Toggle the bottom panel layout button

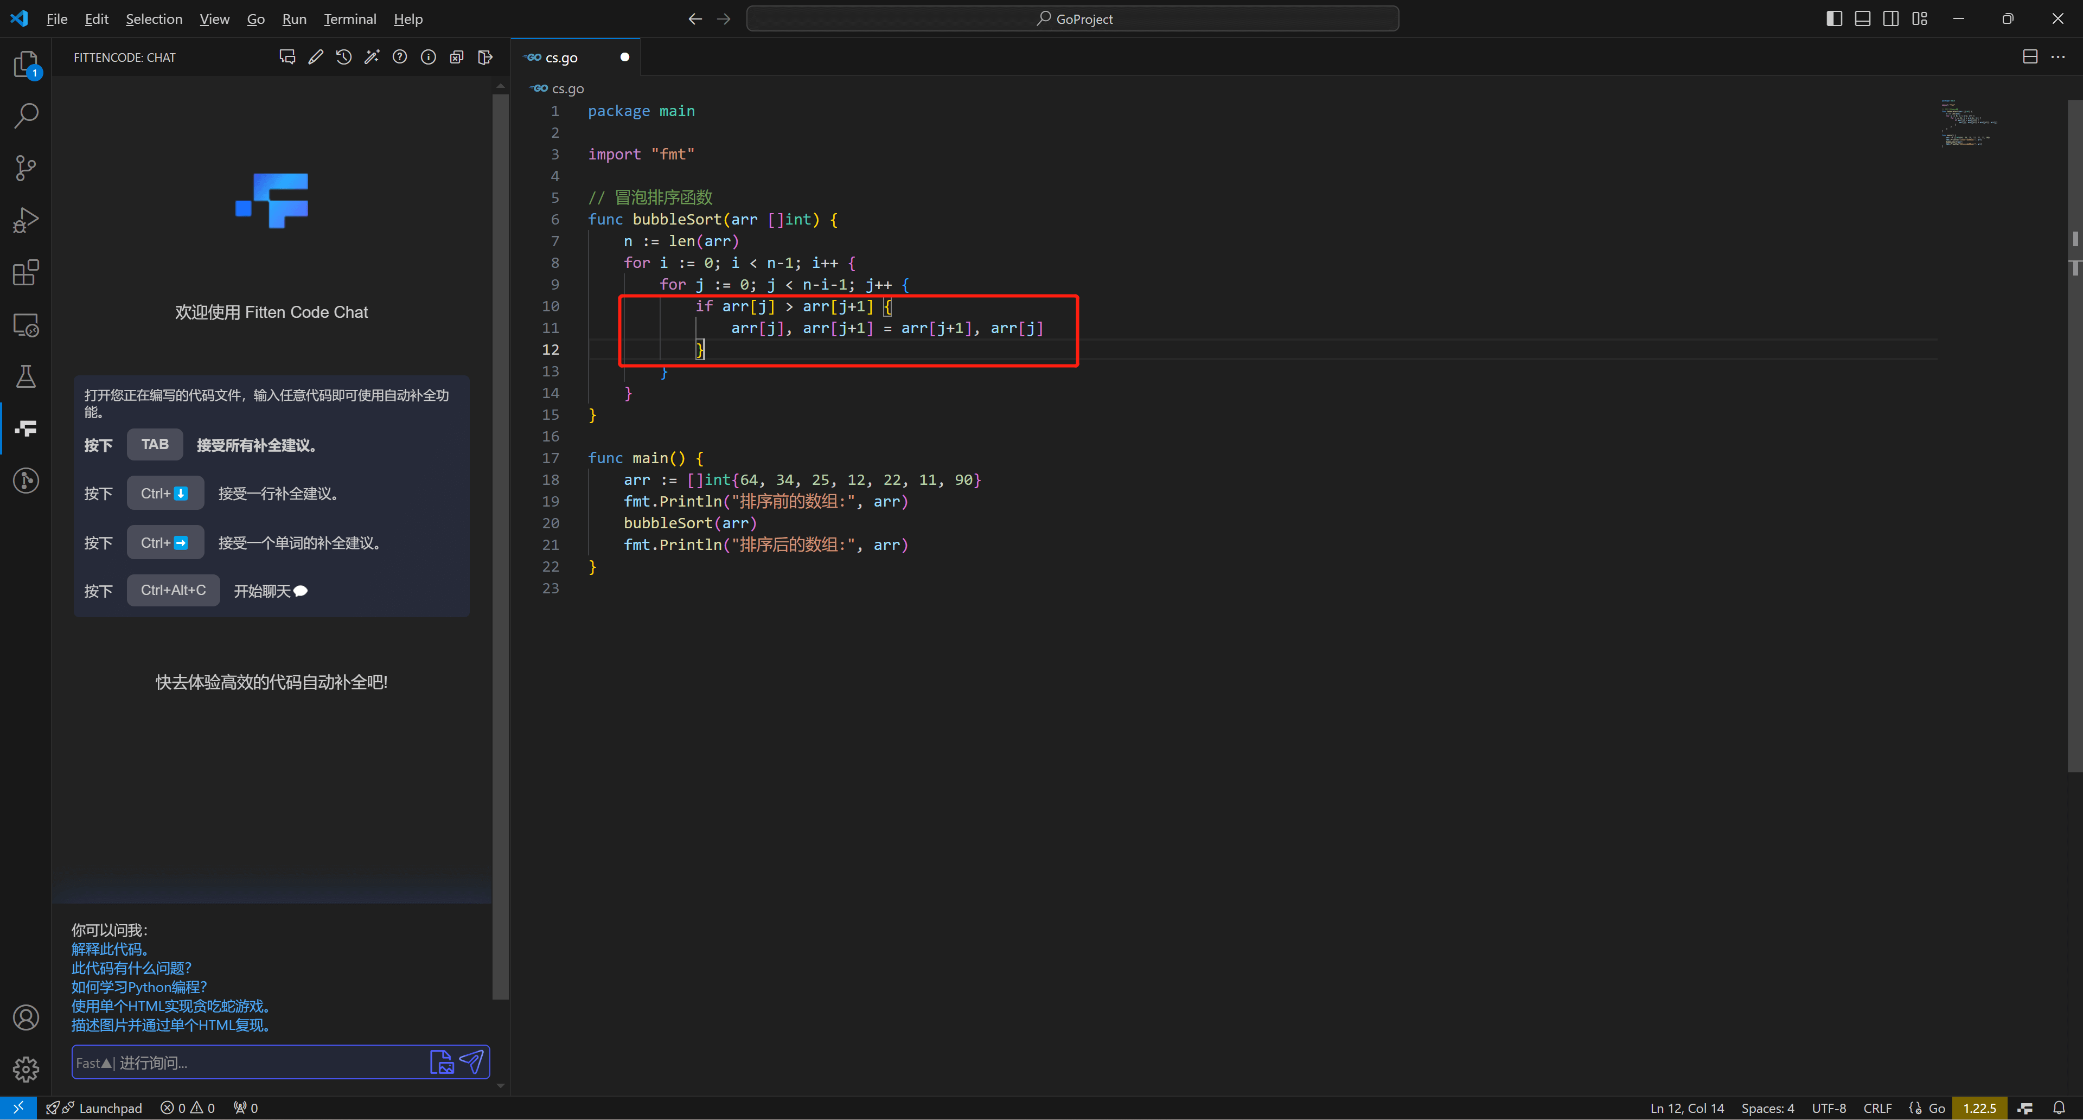click(x=1862, y=18)
